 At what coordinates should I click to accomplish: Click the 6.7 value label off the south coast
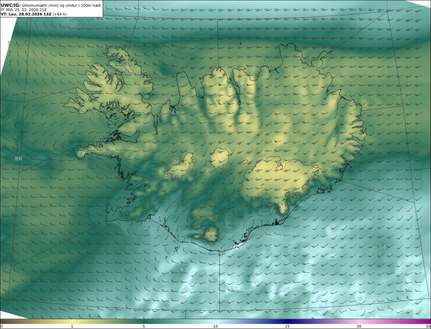(184, 269)
